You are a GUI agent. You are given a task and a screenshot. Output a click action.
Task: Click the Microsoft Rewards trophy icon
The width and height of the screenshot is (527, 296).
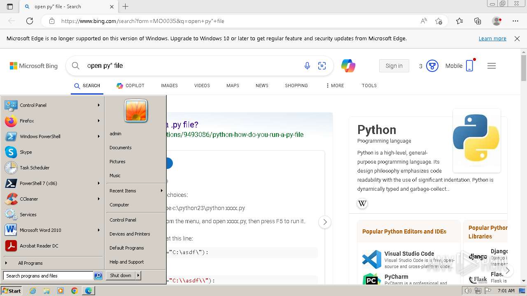(432, 66)
